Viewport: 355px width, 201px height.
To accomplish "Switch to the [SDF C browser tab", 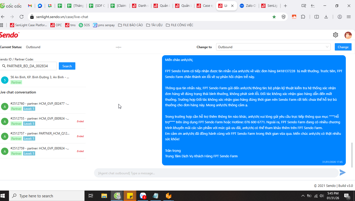I will click(x=97, y=6).
